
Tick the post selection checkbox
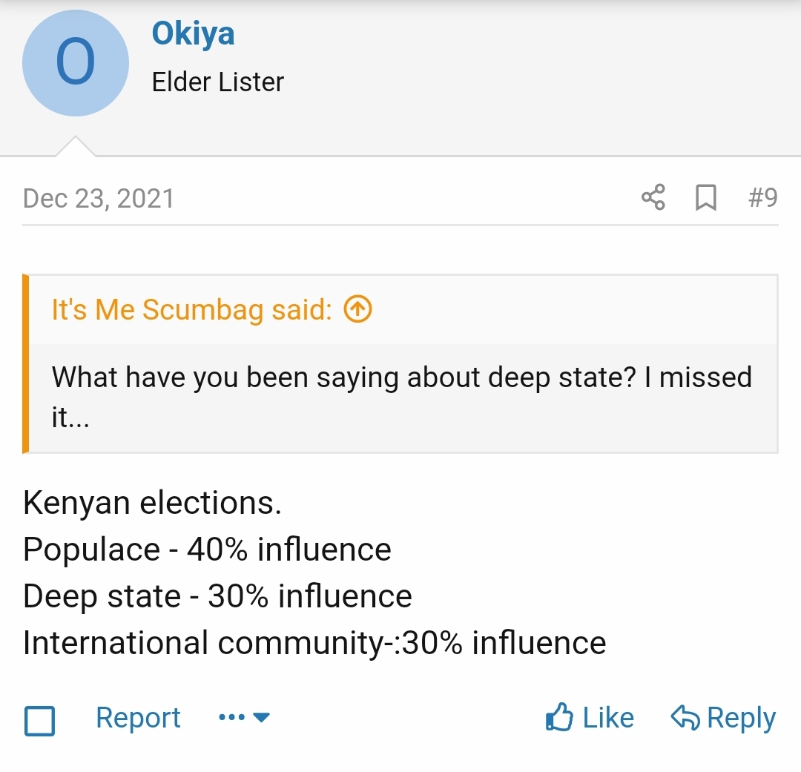point(40,720)
